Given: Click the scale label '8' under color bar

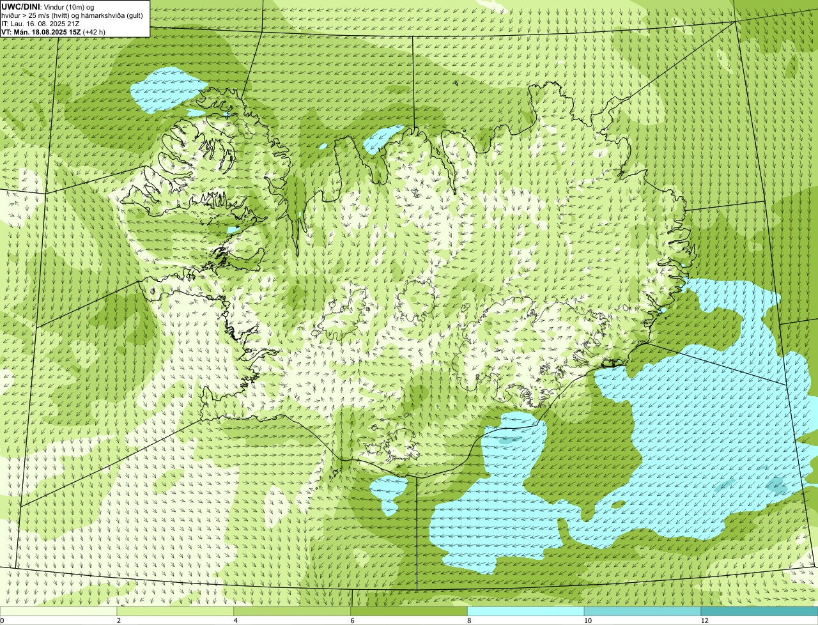Looking at the screenshot, I should pos(470,621).
